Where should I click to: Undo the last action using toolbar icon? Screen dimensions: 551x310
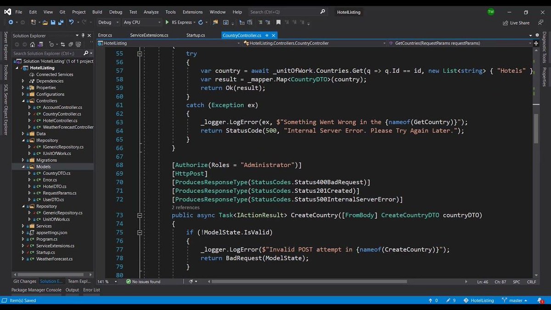71,22
